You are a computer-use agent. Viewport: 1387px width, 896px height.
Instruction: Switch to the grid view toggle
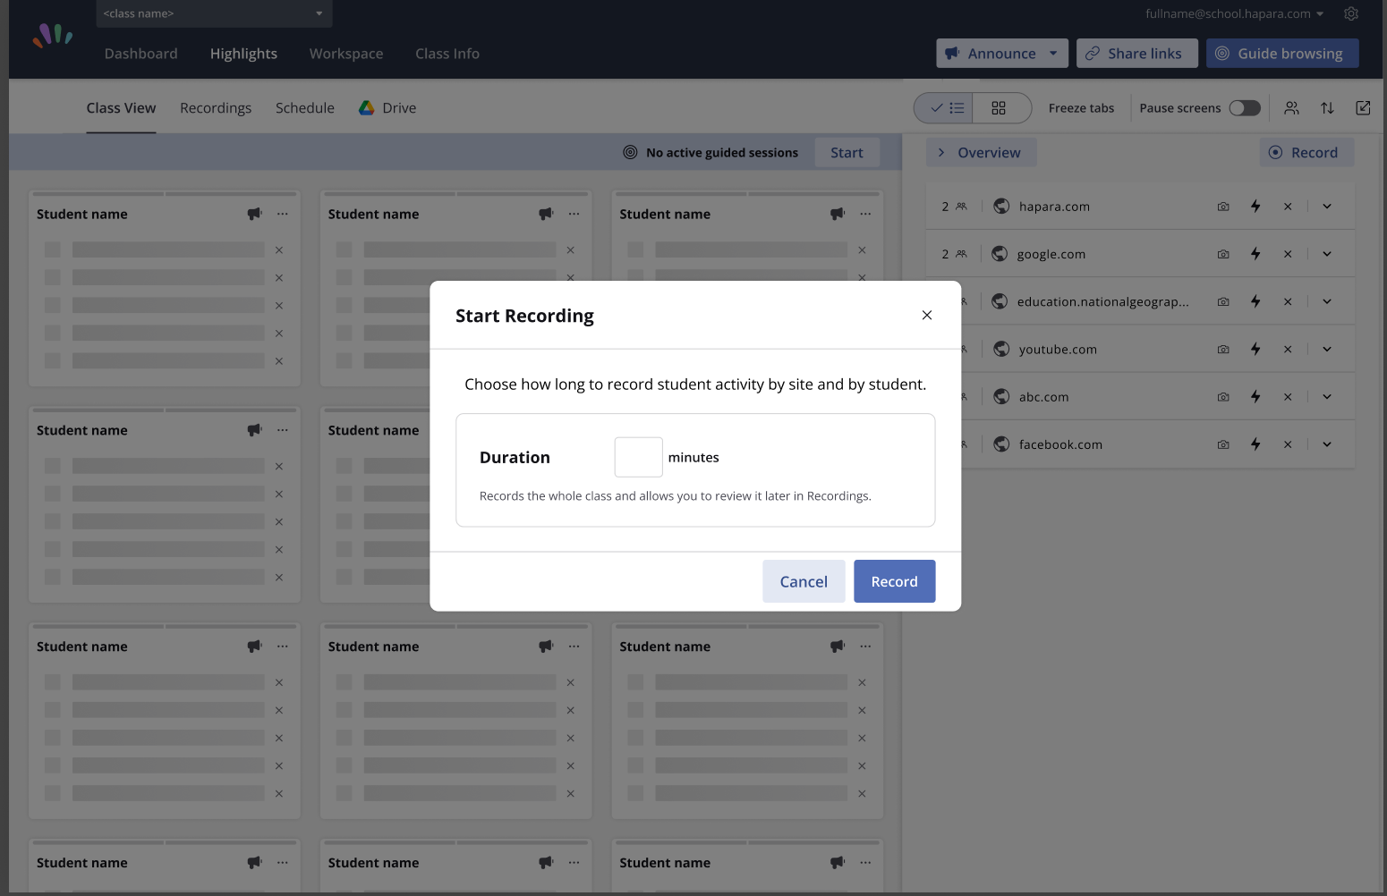pos(999,108)
